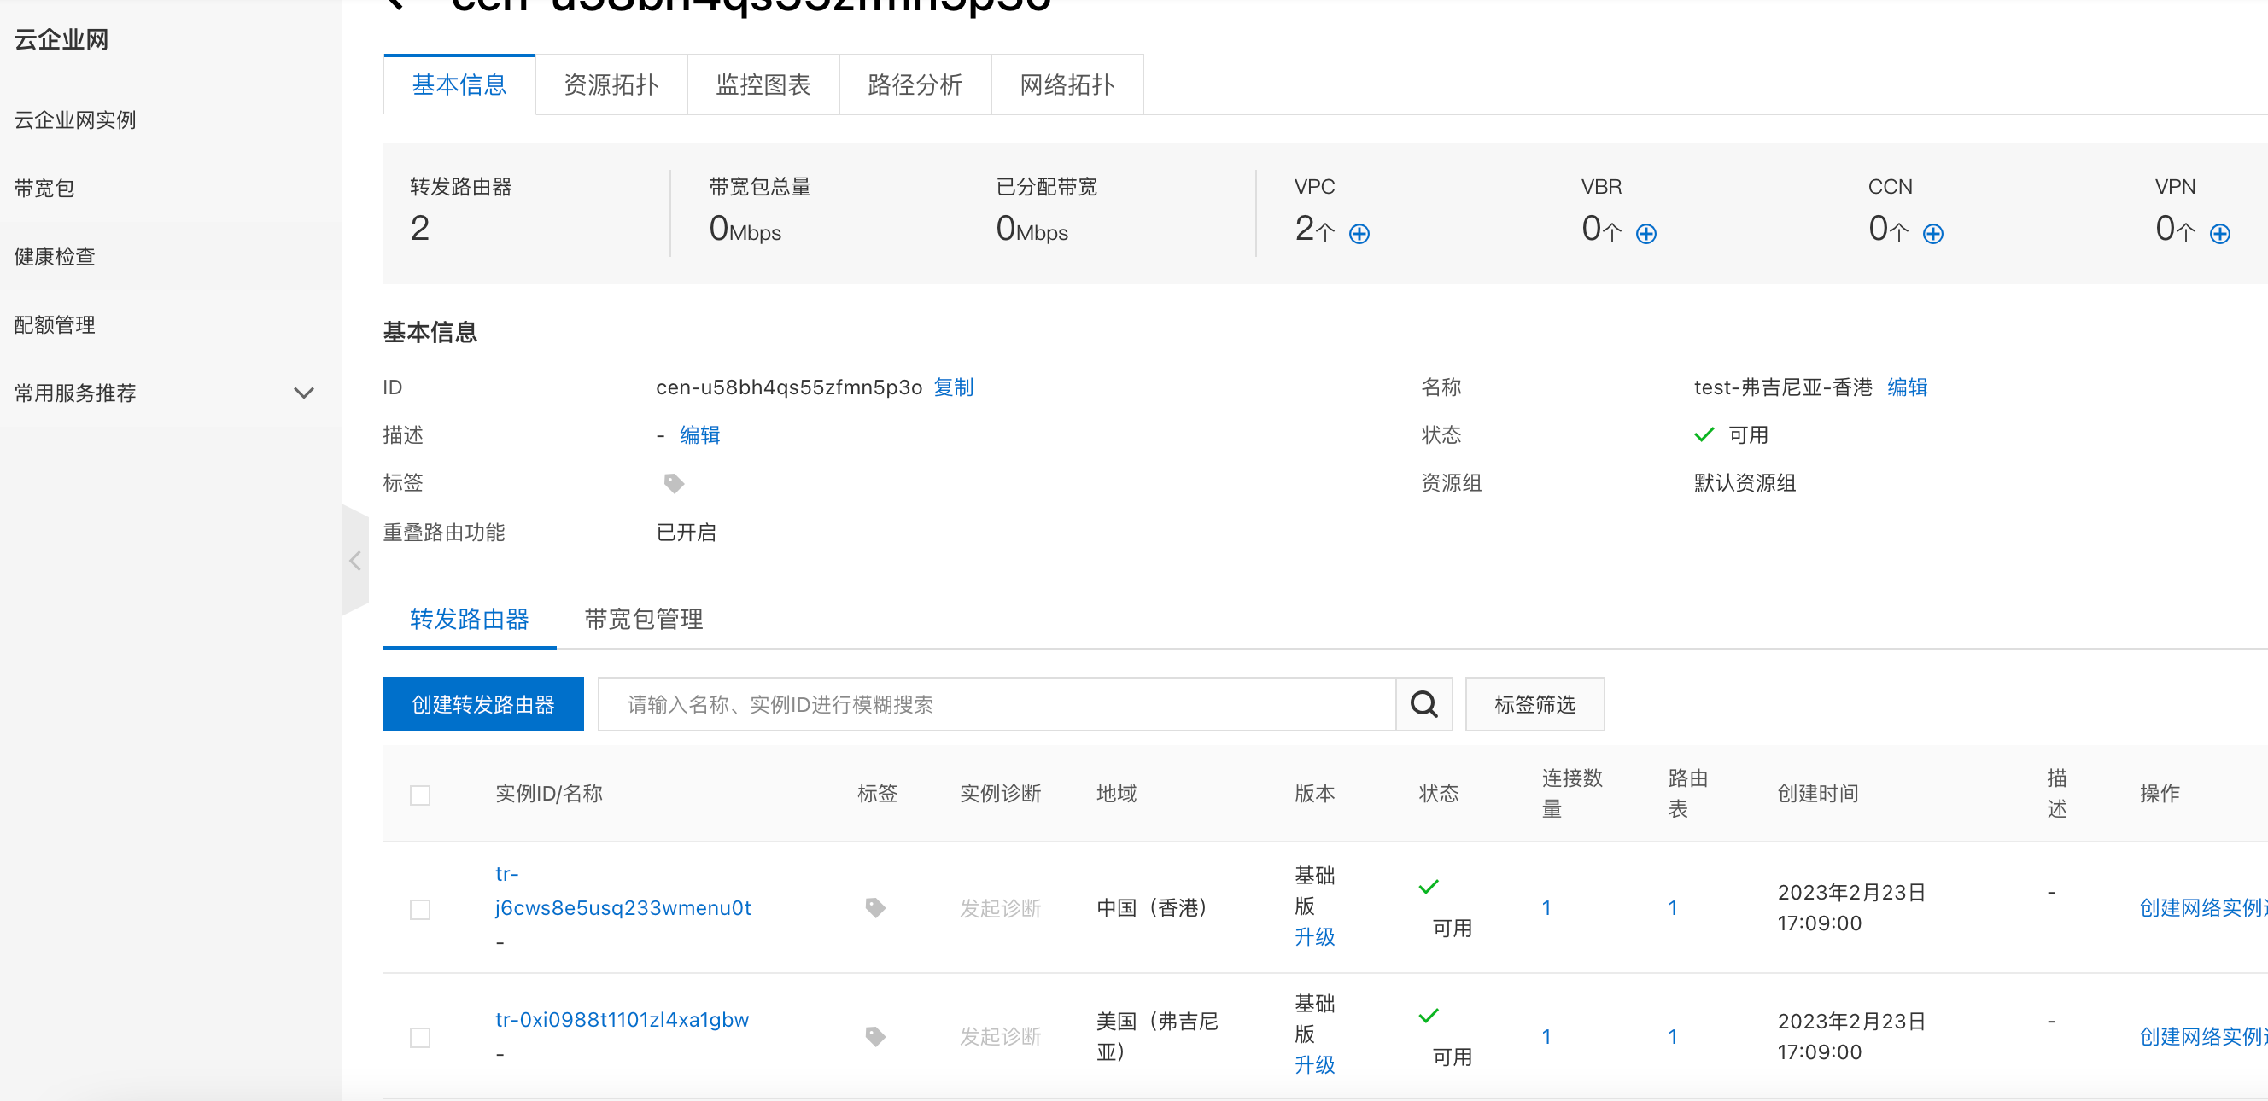Open the 资源拓扑 tab
Image resolution: width=2268 pixels, height=1101 pixels.
tap(611, 84)
